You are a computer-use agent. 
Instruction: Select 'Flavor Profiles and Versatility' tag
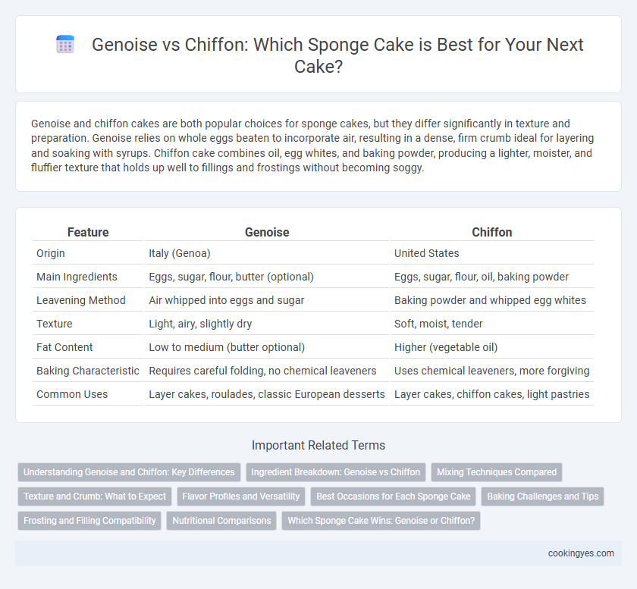pyautogui.click(x=241, y=497)
